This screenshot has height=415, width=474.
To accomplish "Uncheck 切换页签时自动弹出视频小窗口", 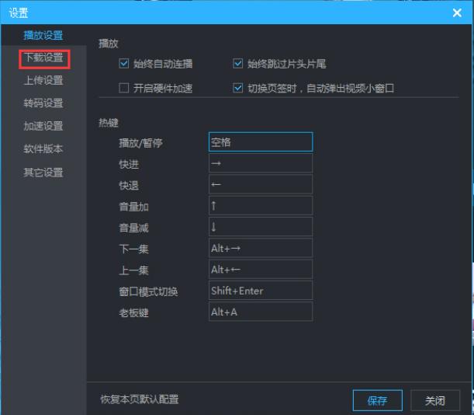I will point(238,88).
